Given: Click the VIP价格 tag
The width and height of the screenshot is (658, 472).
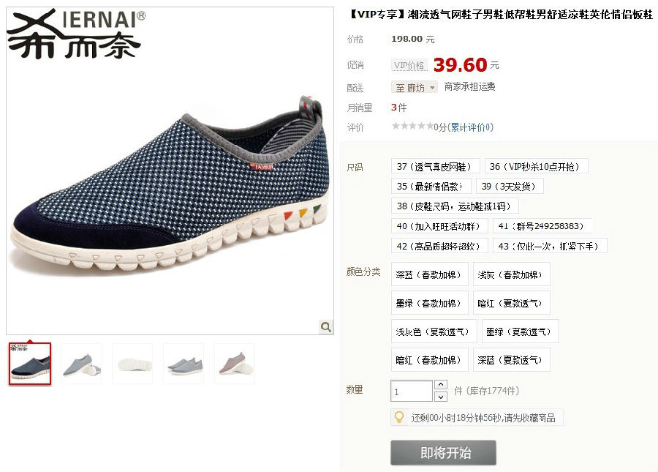Looking at the screenshot, I should tap(409, 65).
